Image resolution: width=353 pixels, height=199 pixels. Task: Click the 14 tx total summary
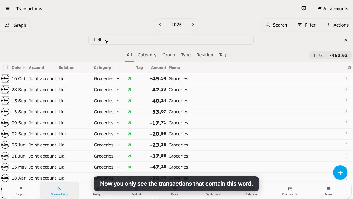(x=330, y=55)
